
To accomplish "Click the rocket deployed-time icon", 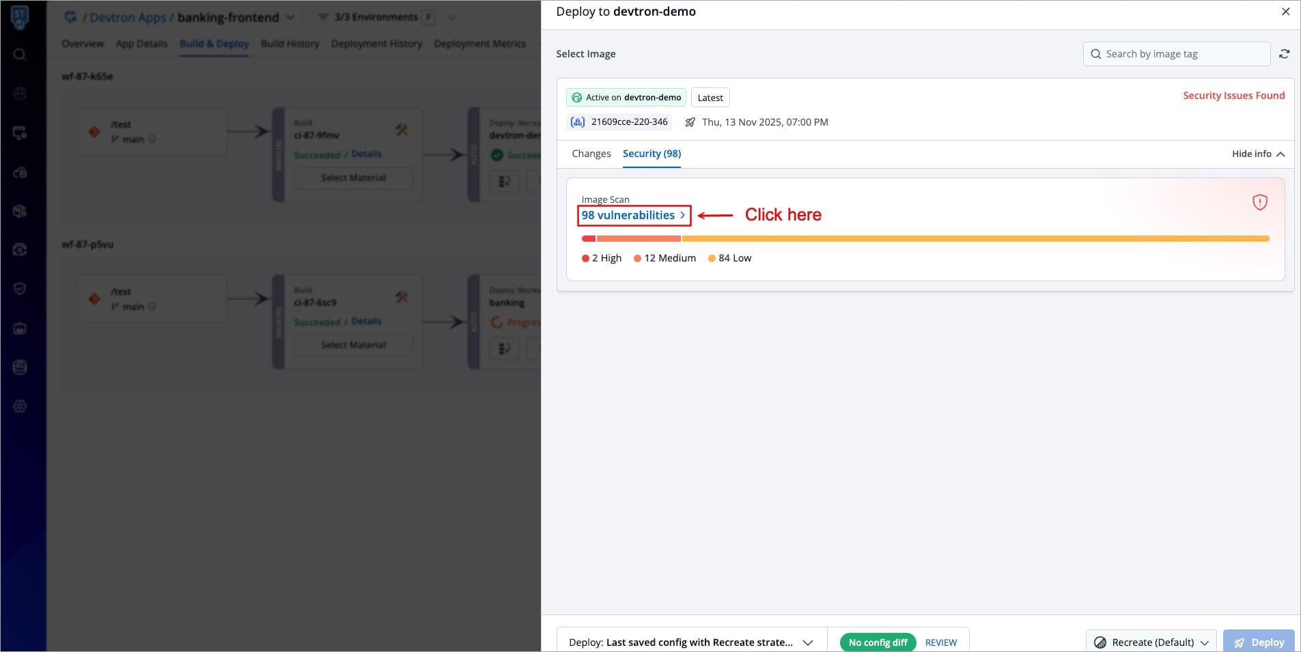I will point(690,122).
